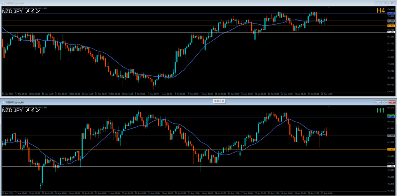Click the current price 93.859 label on the H1 chart
The image size is (397, 196).
[391, 136]
